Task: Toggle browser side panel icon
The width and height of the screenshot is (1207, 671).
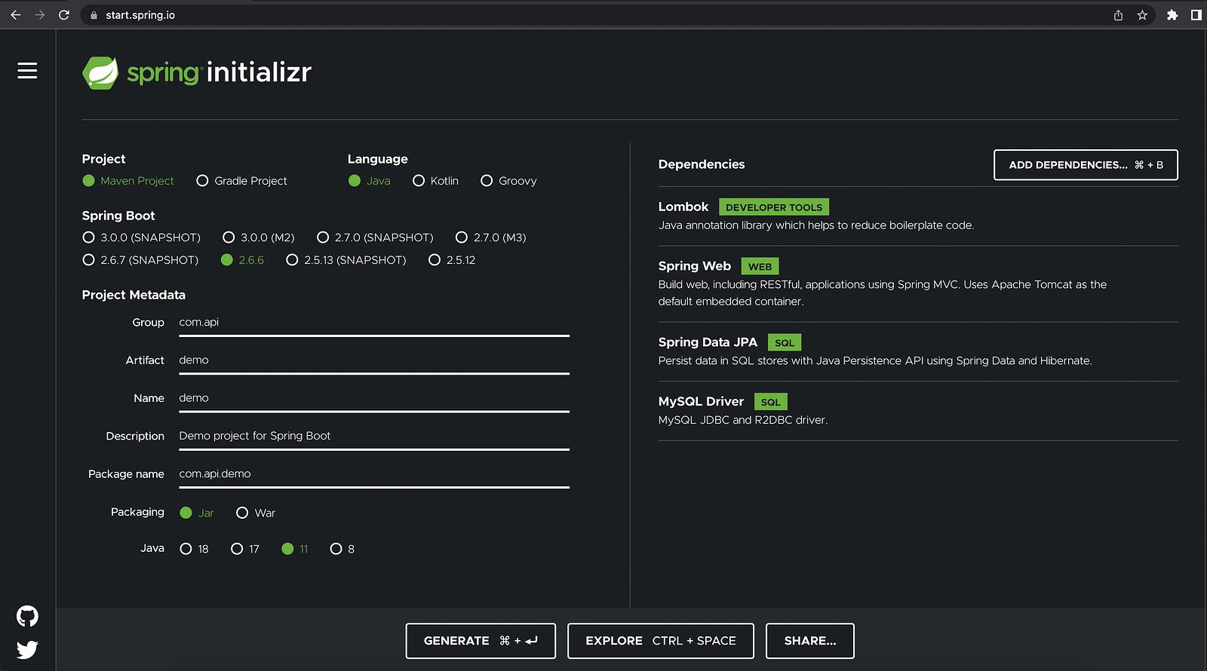Action: click(x=1196, y=15)
